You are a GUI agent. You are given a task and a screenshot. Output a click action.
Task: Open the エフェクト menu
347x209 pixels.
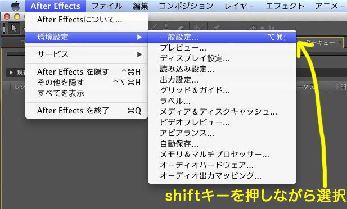click(x=285, y=6)
